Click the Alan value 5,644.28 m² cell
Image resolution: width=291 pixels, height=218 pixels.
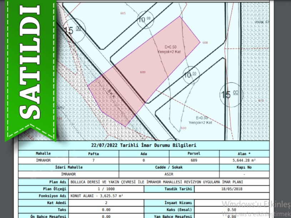tap(244, 161)
